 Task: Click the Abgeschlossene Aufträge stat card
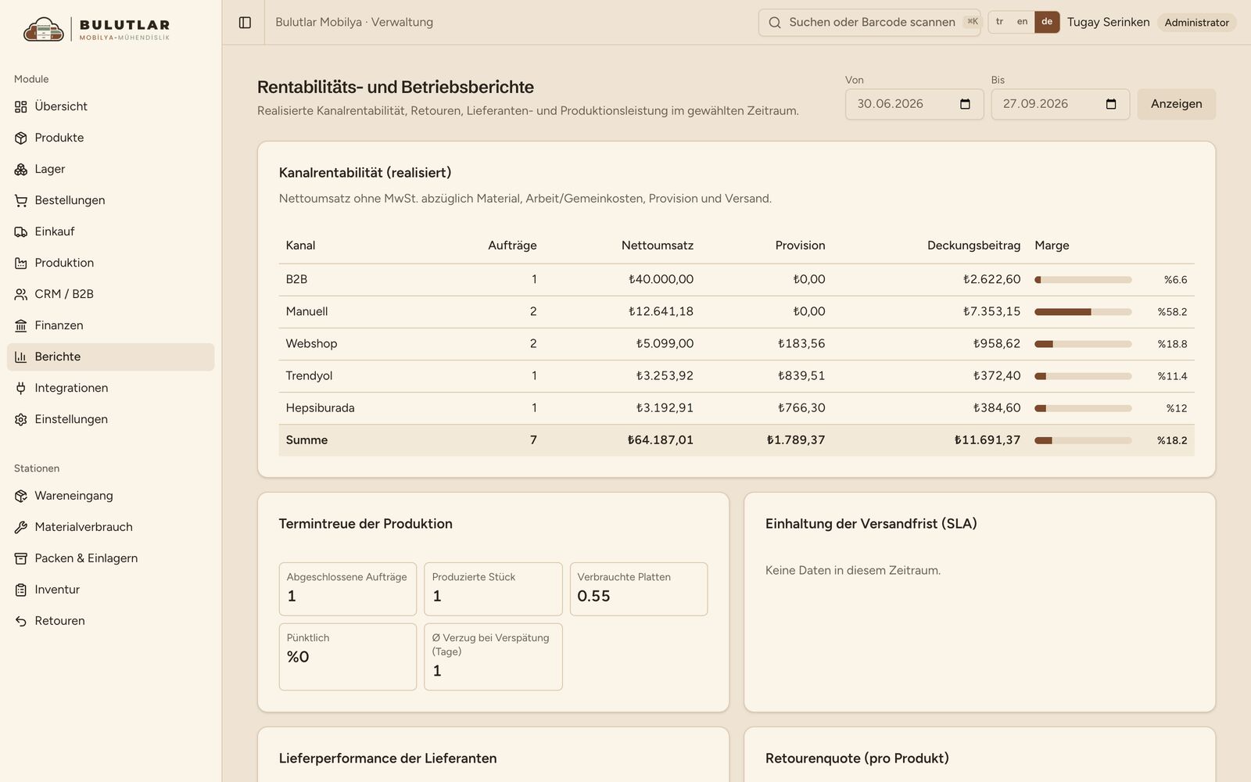(x=348, y=589)
